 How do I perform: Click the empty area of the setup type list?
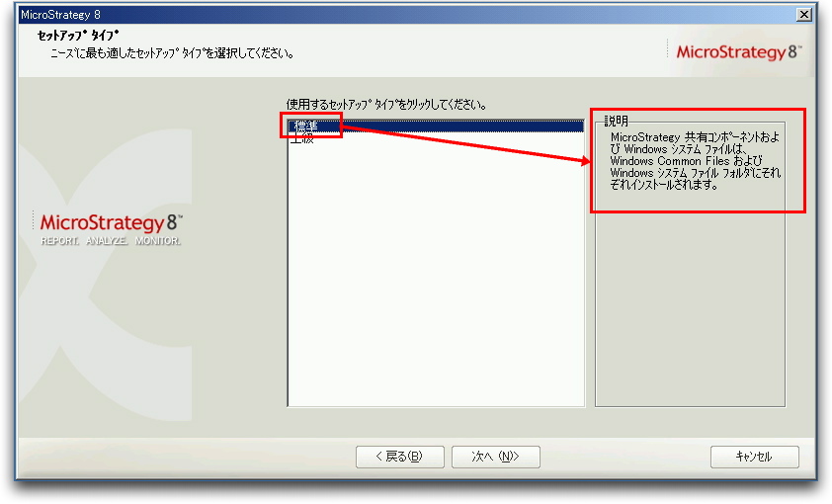point(435,276)
